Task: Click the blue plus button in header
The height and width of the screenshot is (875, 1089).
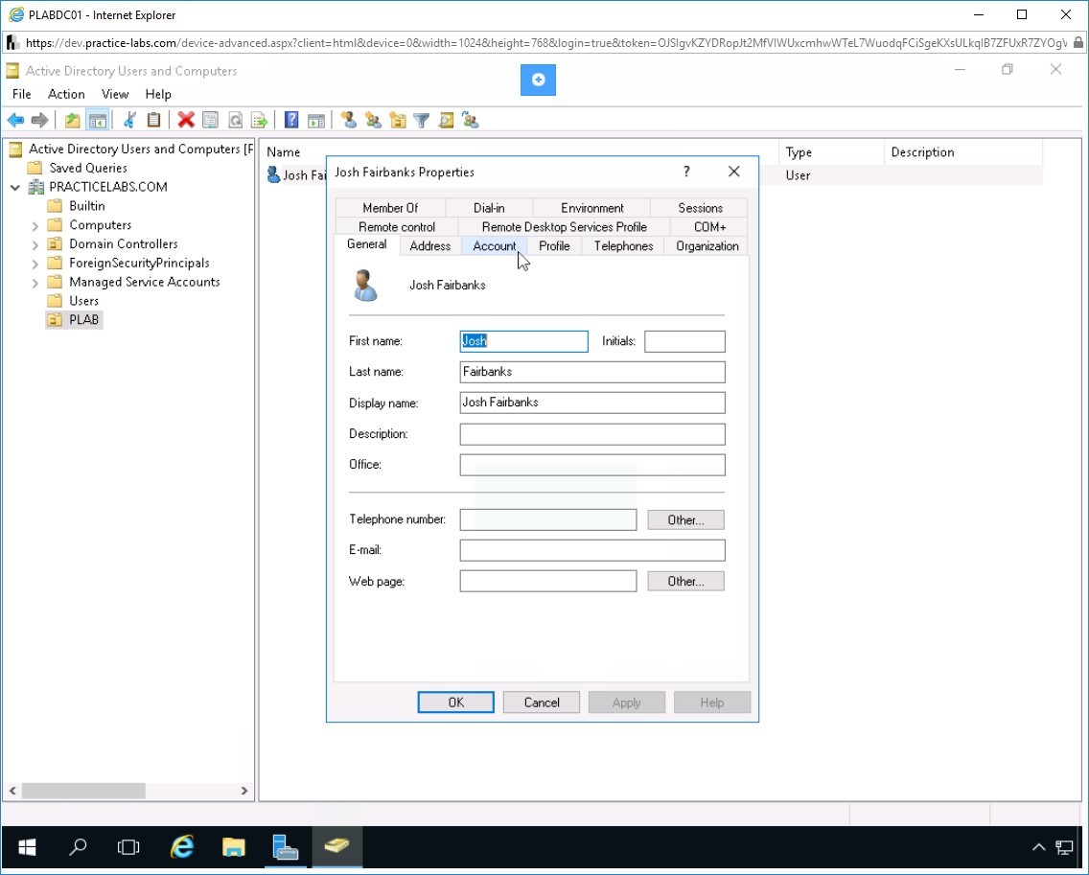Action: pyautogui.click(x=538, y=80)
